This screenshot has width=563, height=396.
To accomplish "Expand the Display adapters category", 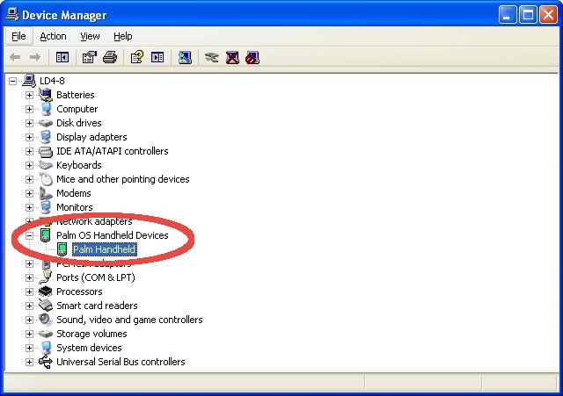I will click(29, 137).
